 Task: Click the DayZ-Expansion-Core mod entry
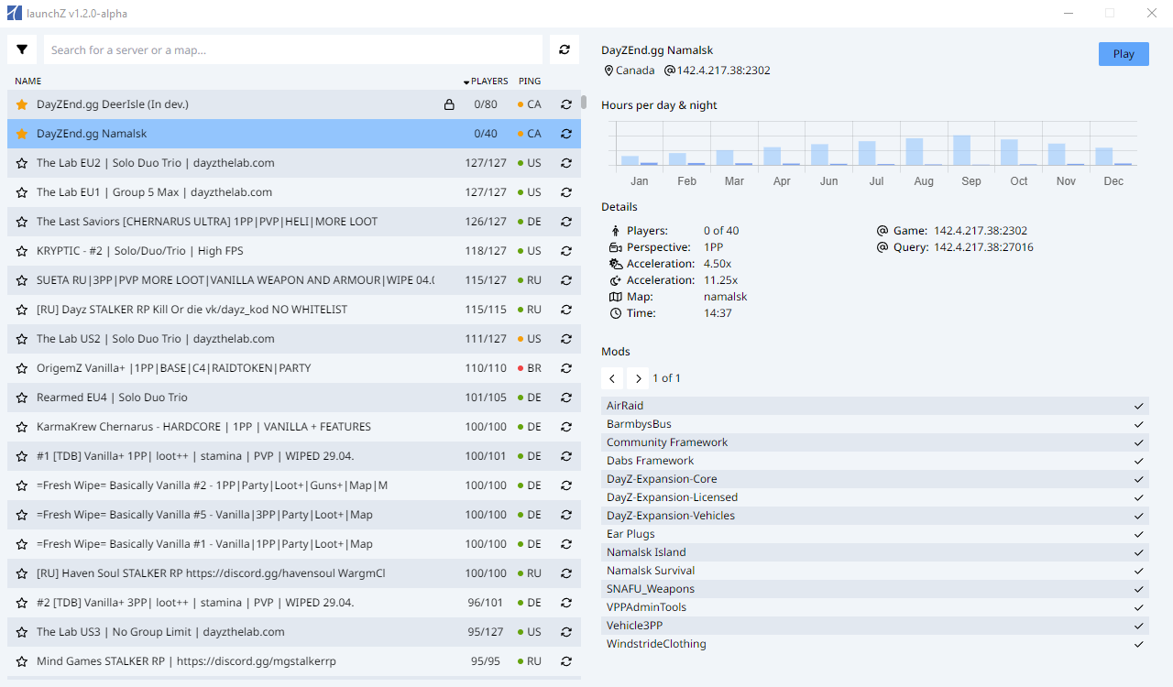coord(875,479)
